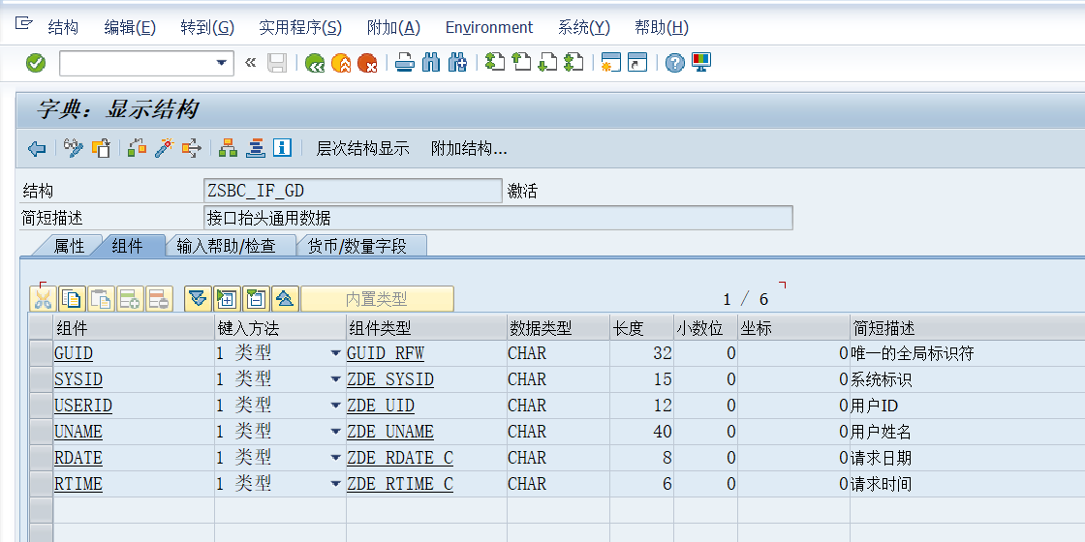The width and height of the screenshot is (1085, 542).
Task: Toggle Display/Change glasses-pencil icon
Action: (x=74, y=148)
